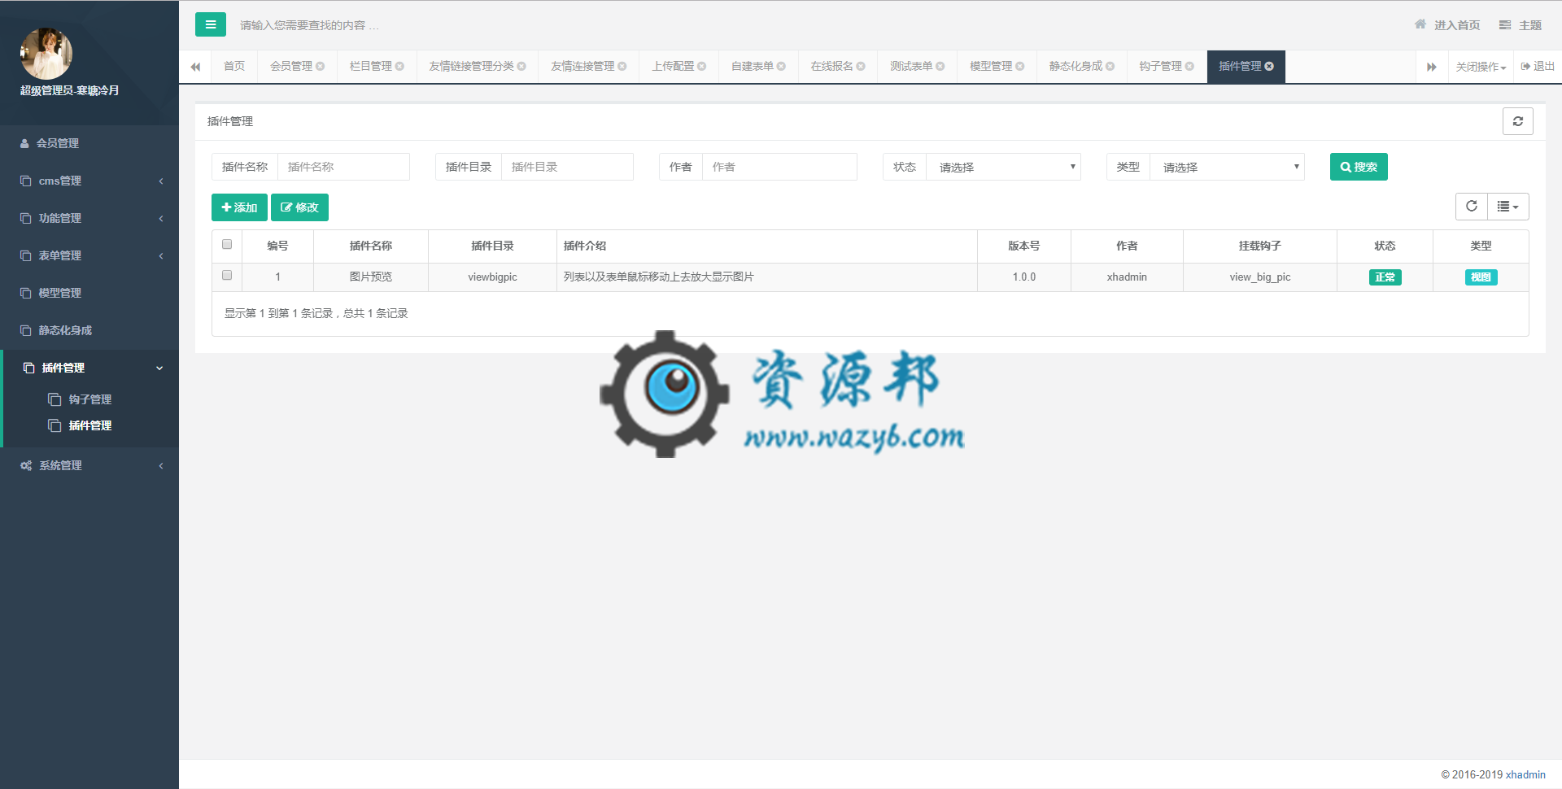Screen dimensions: 1562x789
Task: Close the 上传配置 tab x icon
Action: coord(702,66)
